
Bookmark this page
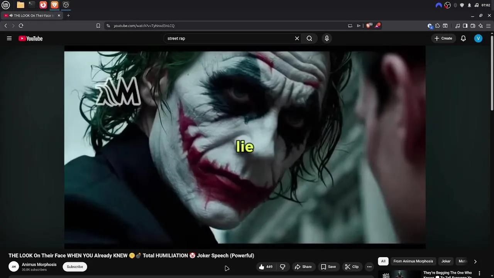[x=98, y=25]
